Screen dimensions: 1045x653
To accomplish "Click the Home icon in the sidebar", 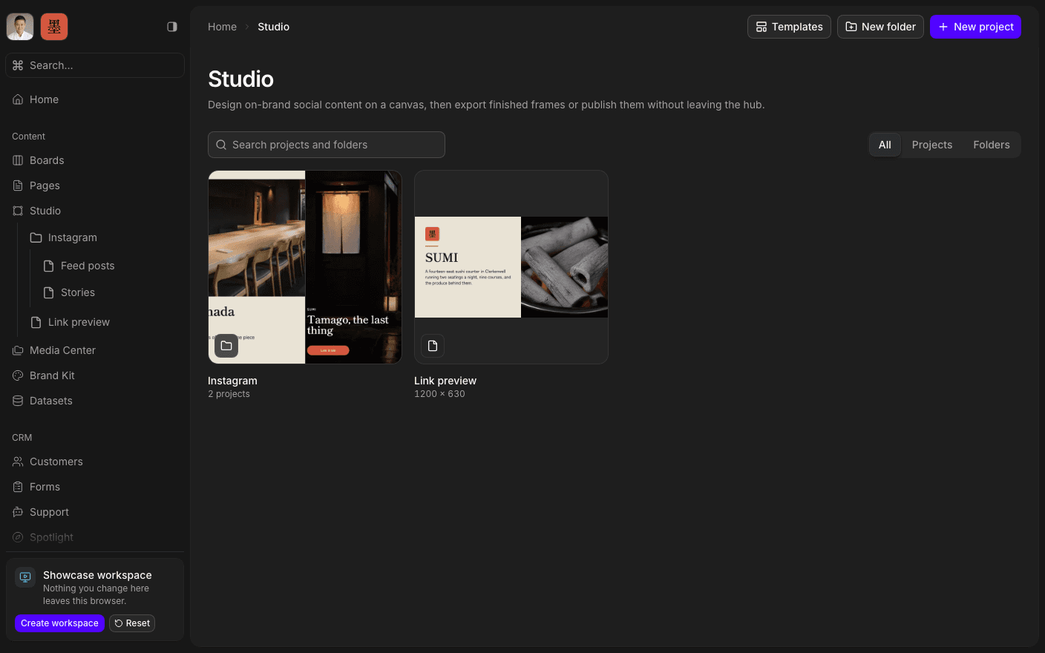I will coord(18,99).
